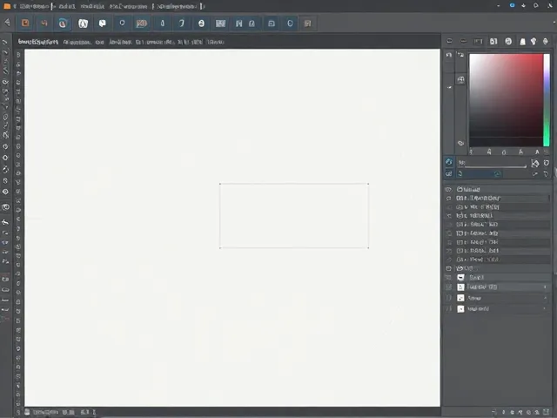
Task: Click the brownish square icon ending the main toolbar
Action: (307, 24)
